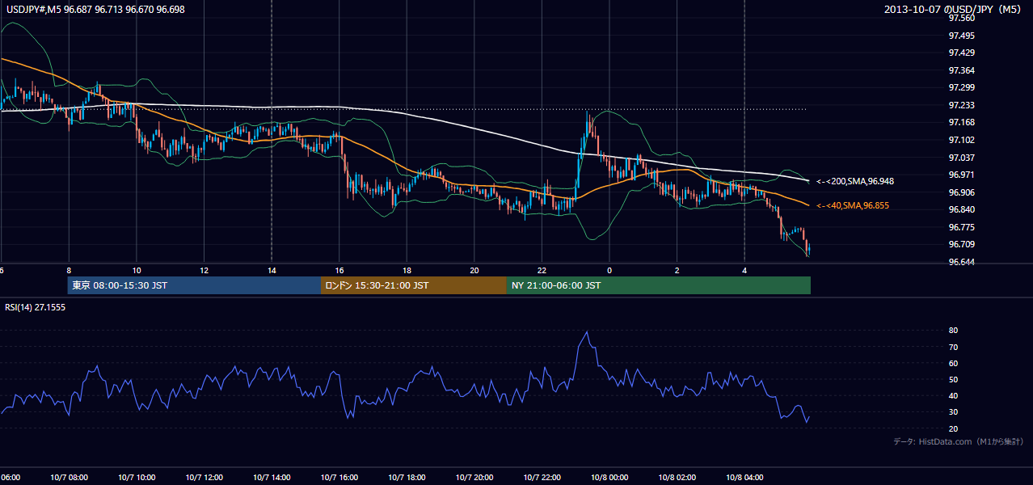Click RSI axis level 30
Viewport: 1033px width, 485px height.
[954, 411]
